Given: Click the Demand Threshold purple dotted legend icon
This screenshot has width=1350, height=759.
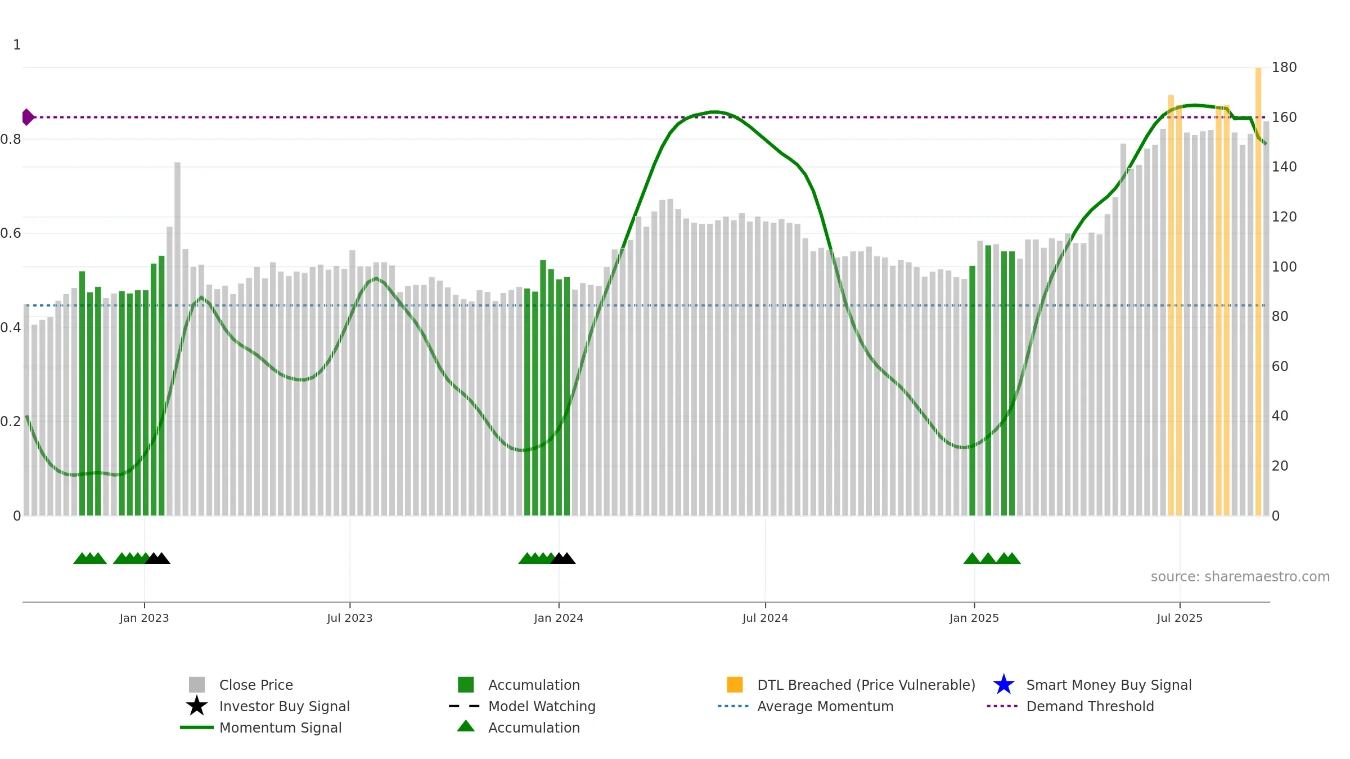Looking at the screenshot, I should tap(1002, 706).
